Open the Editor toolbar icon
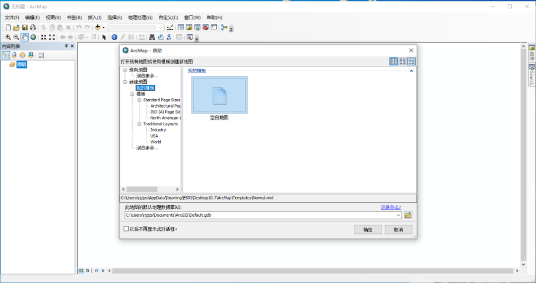The image size is (536, 283). (170, 27)
